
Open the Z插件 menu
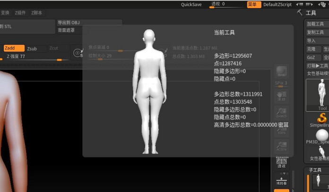20,13
